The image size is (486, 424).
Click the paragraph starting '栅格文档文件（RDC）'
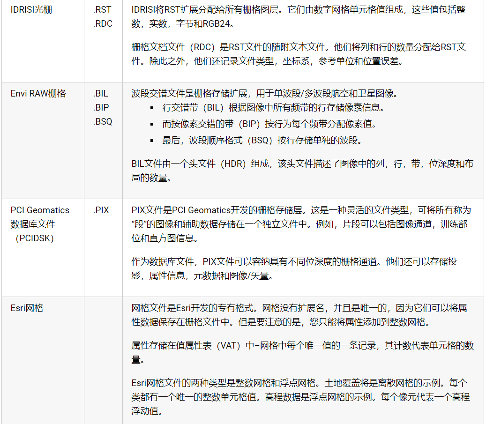pos(299,54)
